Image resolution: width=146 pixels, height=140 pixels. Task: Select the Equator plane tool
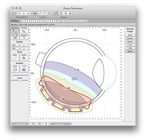[24, 37]
